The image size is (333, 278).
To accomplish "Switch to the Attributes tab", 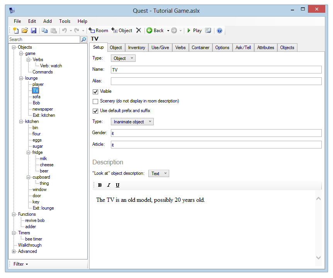I will tap(266, 48).
